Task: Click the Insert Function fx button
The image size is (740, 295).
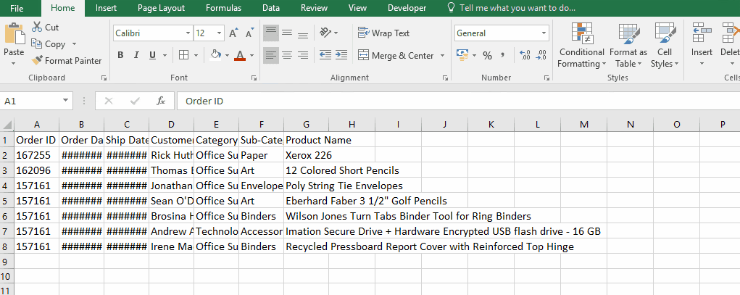Action: [160, 101]
